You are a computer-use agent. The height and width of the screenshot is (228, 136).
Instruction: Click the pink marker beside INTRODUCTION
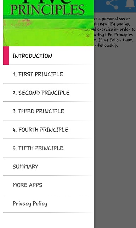point(6,56)
